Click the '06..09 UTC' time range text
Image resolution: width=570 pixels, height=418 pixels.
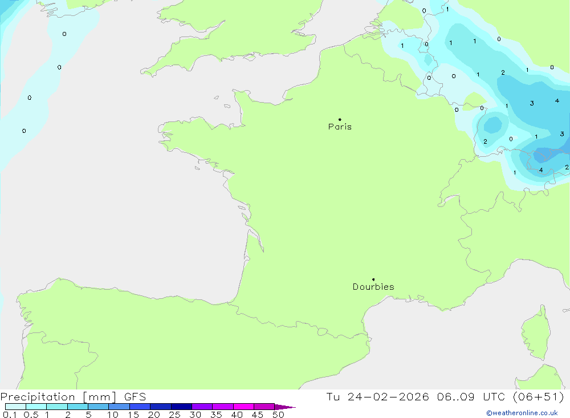tap(471, 397)
